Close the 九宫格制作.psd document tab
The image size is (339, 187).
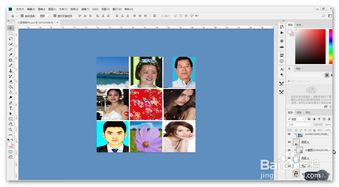[x=58, y=22]
